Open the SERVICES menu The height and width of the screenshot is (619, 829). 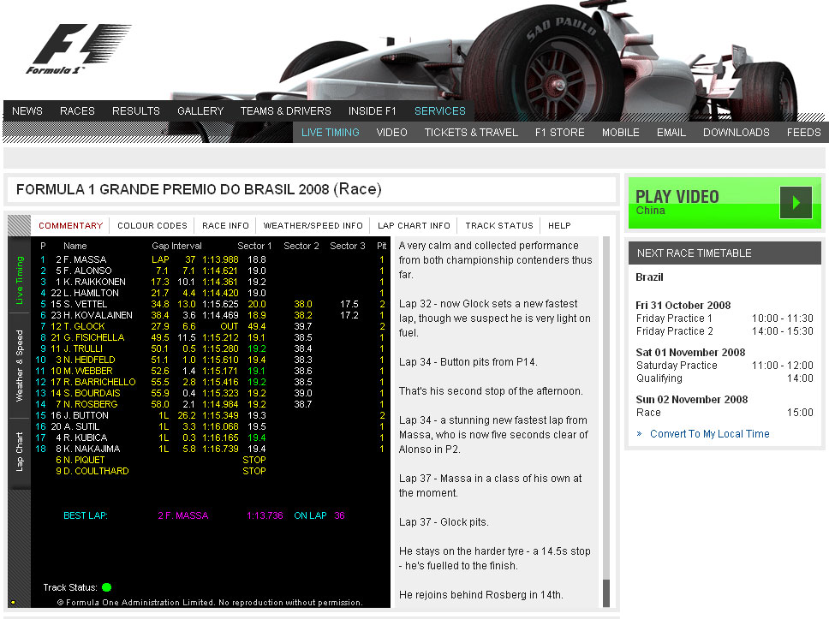tap(440, 111)
